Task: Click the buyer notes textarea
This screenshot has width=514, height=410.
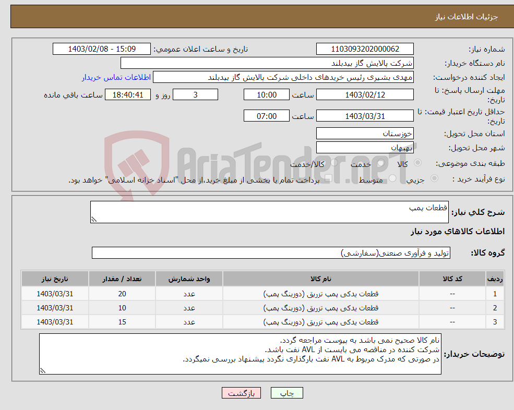Action: pyautogui.click(x=240, y=354)
